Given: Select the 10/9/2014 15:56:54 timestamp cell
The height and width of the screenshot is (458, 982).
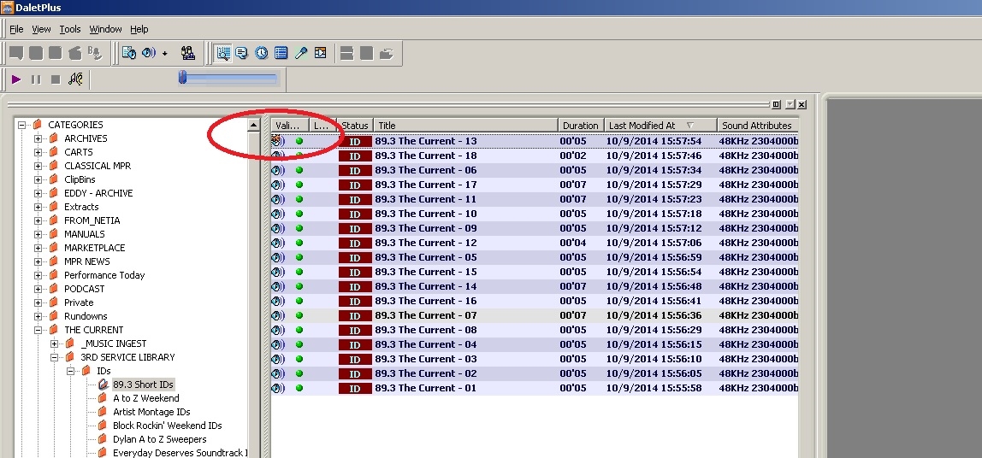Looking at the screenshot, I should pos(654,272).
